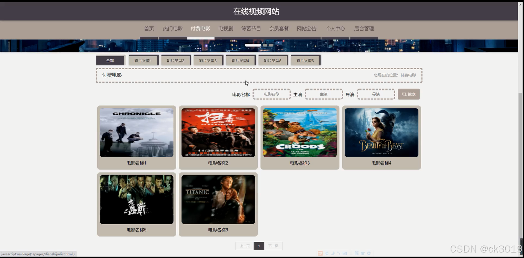Click the 电影名称2 title text

click(x=218, y=163)
